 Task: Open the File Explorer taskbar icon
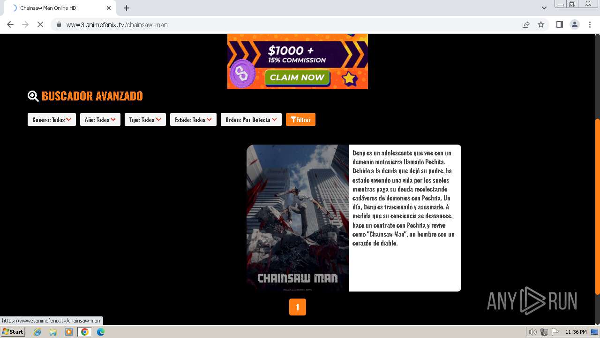(x=53, y=332)
